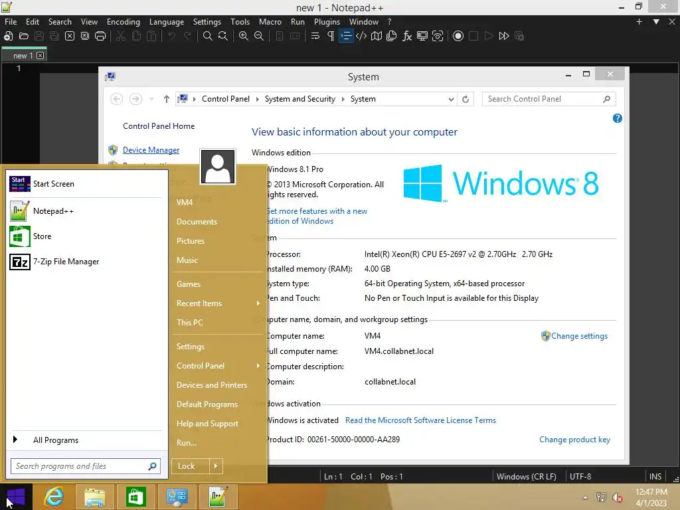Open the Tools menu
Screen dimensions: 680x510
(240, 22)
